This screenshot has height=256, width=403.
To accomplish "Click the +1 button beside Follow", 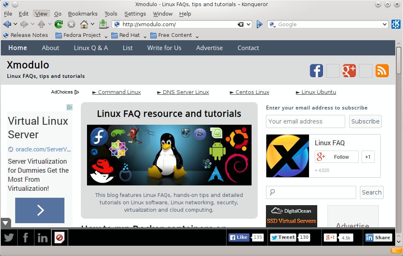I will pos(368,157).
